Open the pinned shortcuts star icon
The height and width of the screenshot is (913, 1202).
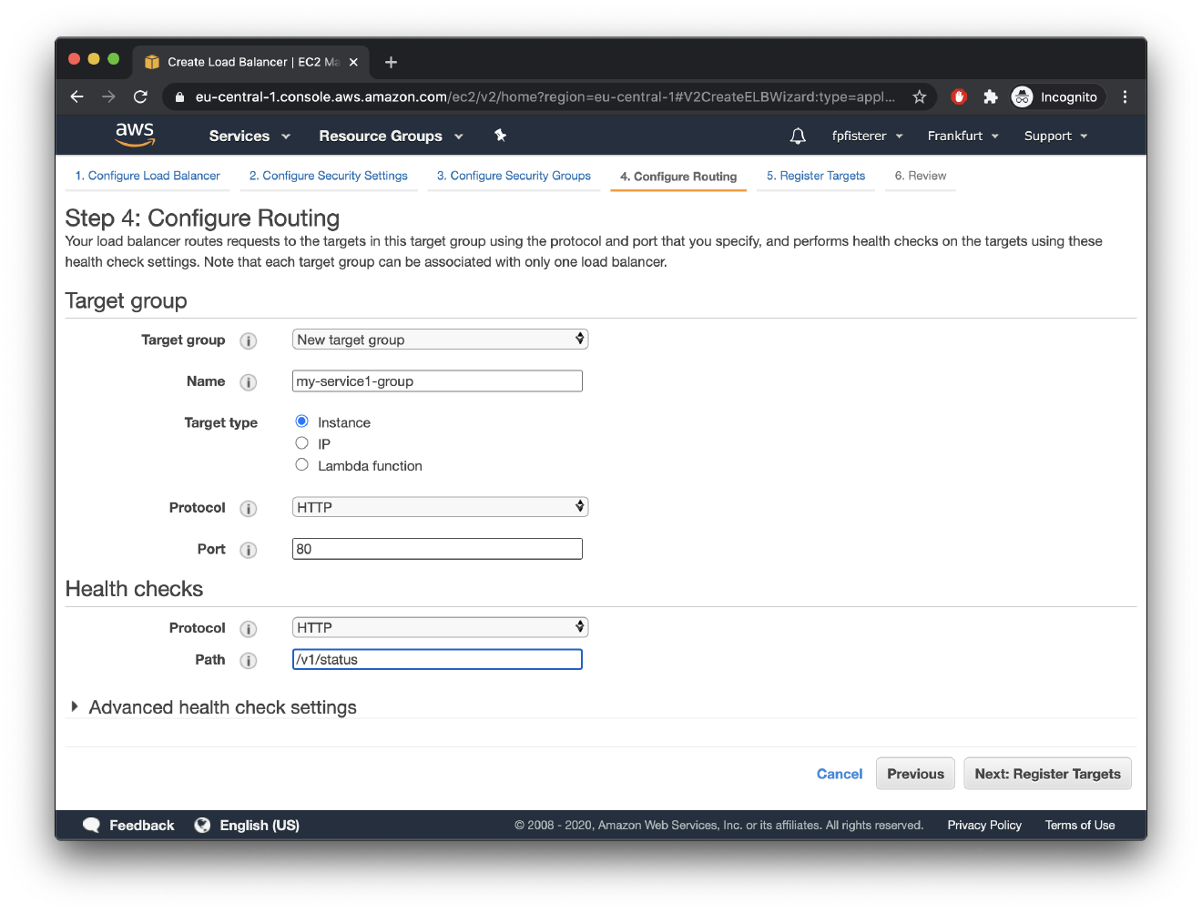[500, 135]
